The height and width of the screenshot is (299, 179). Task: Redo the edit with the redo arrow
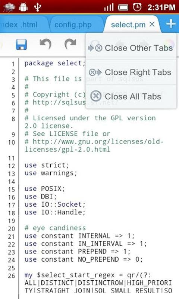coord(70,44)
